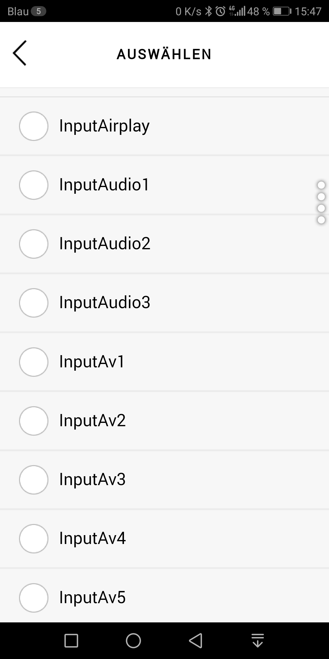This screenshot has width=329, height=659.
Task: Open the Bluetooth status bar icon
Action: pyautogui.click(x=208, y=12)
